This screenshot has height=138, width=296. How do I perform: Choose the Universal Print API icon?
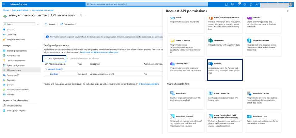172,63
